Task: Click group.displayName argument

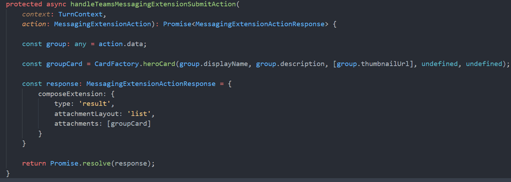Action: (x=214, y=64)
